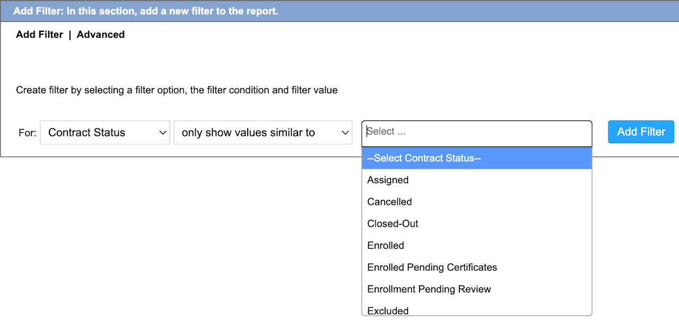Click the 'Create filter by selecting' instruction text
The height and width of the screenshot is (322, 679).
click(177, 90)
